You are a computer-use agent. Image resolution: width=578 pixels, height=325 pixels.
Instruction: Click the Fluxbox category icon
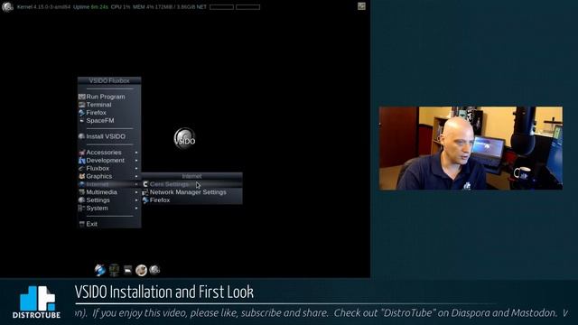pos(82,169)
